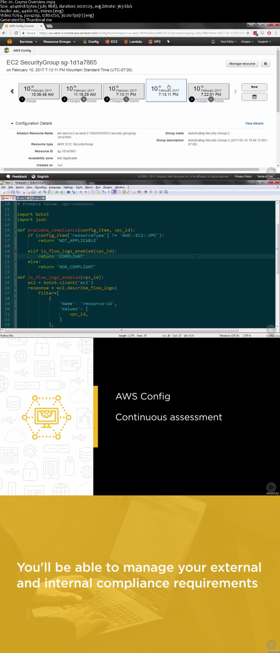Collapse the Configuration Details section
The width and height of the screenshot is (280, 653).
[12, 124]
